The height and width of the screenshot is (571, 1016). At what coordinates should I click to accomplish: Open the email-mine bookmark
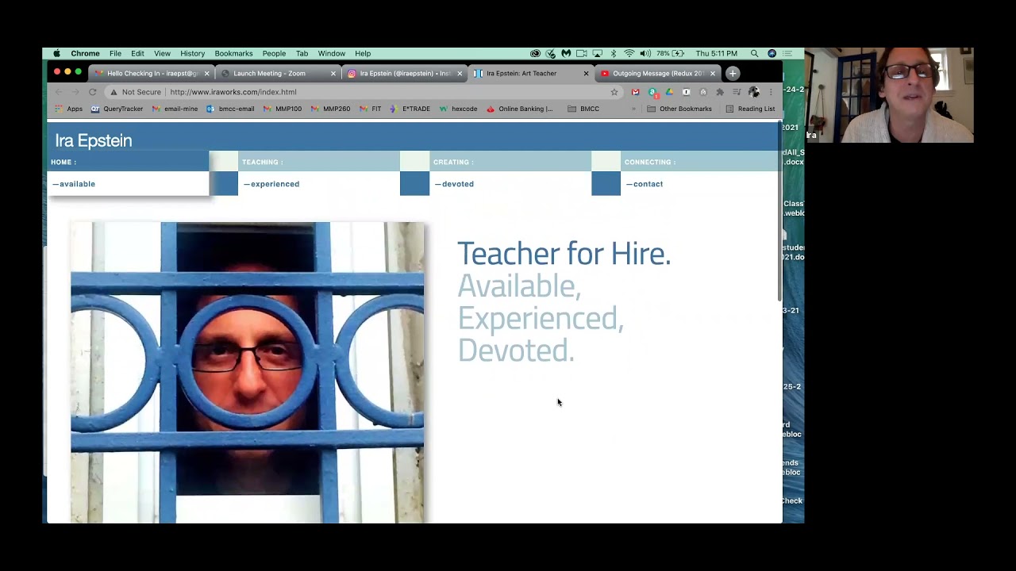pos(175,109)
